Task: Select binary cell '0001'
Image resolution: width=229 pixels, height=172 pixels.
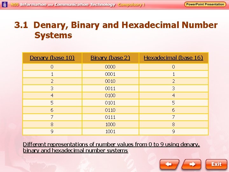Action: point(110,74)
